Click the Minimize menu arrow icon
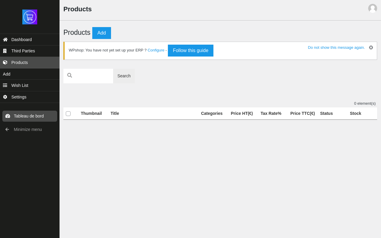 coord(7,129)
